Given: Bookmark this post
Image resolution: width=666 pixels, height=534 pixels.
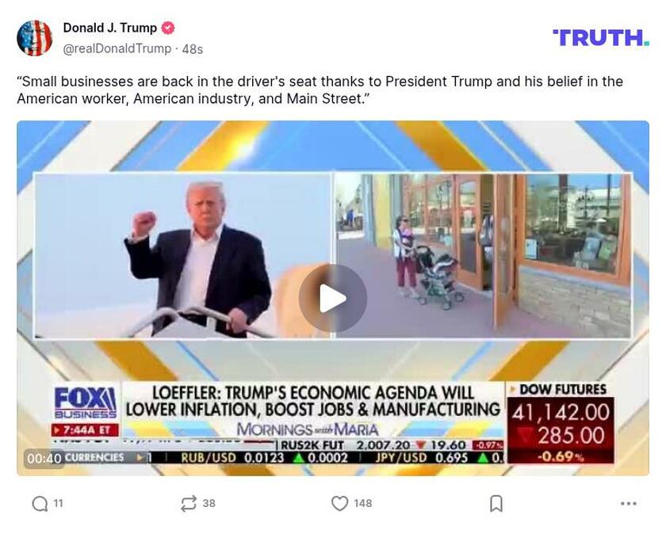Looking at the screenshot, I should tap(496, 503).
